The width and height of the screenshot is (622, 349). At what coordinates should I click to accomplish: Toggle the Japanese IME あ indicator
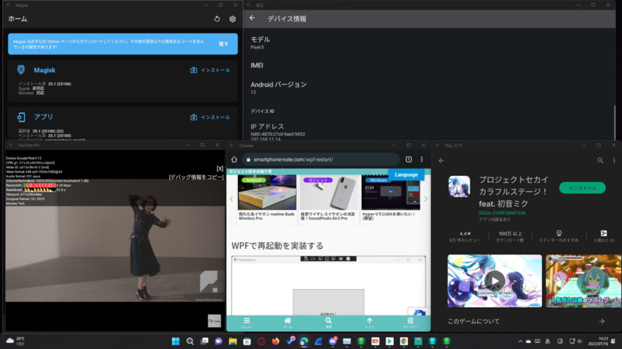click(548, 341)
